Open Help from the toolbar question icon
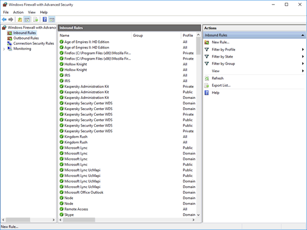The height and width of the screenshot is (230, 307). click(45, 19)
